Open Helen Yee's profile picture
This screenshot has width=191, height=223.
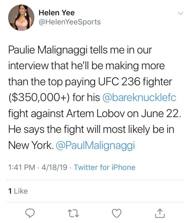[21, 18]
